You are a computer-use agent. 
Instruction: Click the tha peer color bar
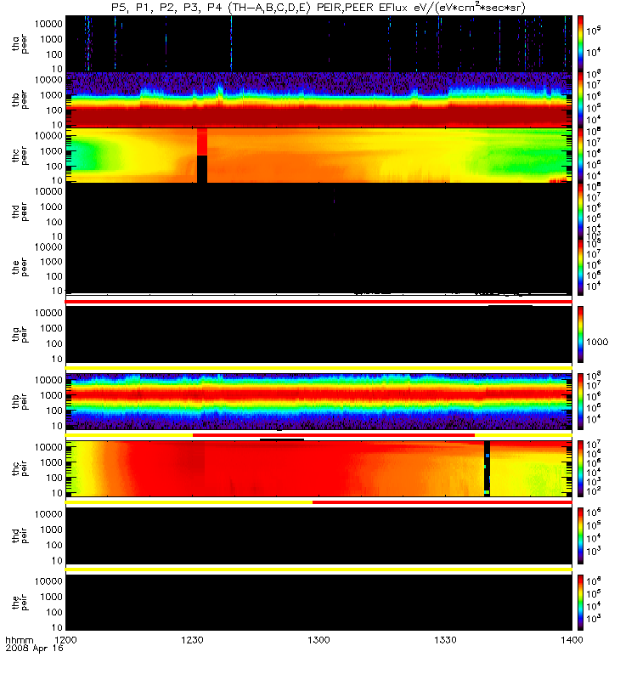click(x=580, y=44)
